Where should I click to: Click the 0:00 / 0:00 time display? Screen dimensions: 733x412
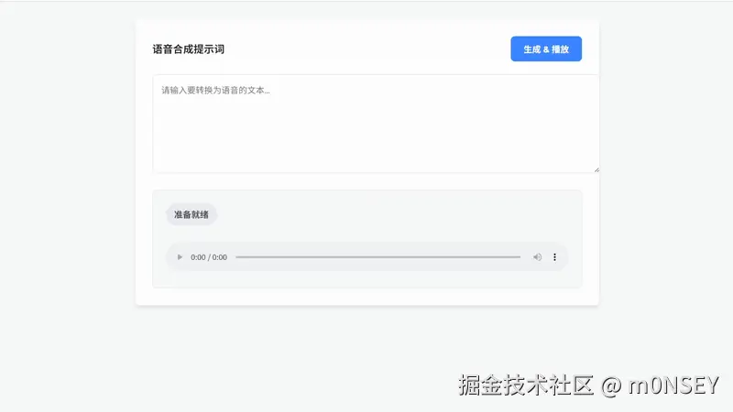point(209,257)
